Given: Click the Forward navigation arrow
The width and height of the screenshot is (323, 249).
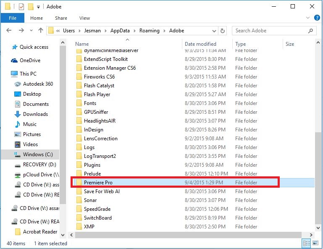Looking at the screenshot, I should pos(21,31).
